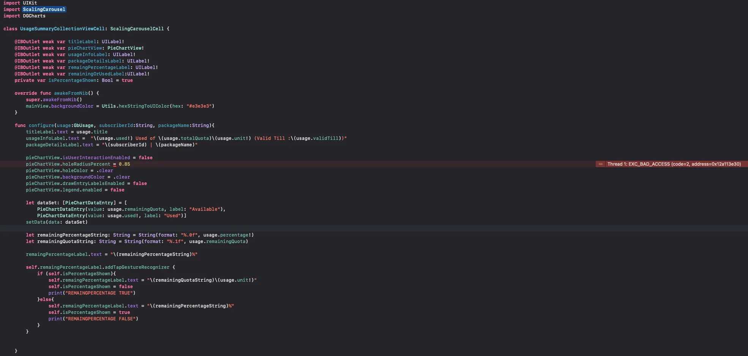The width and height of the screenshot is (748, 356).
Task: Click the ScalingCarouselCell superclass name
Action: (x=137, y=29)
